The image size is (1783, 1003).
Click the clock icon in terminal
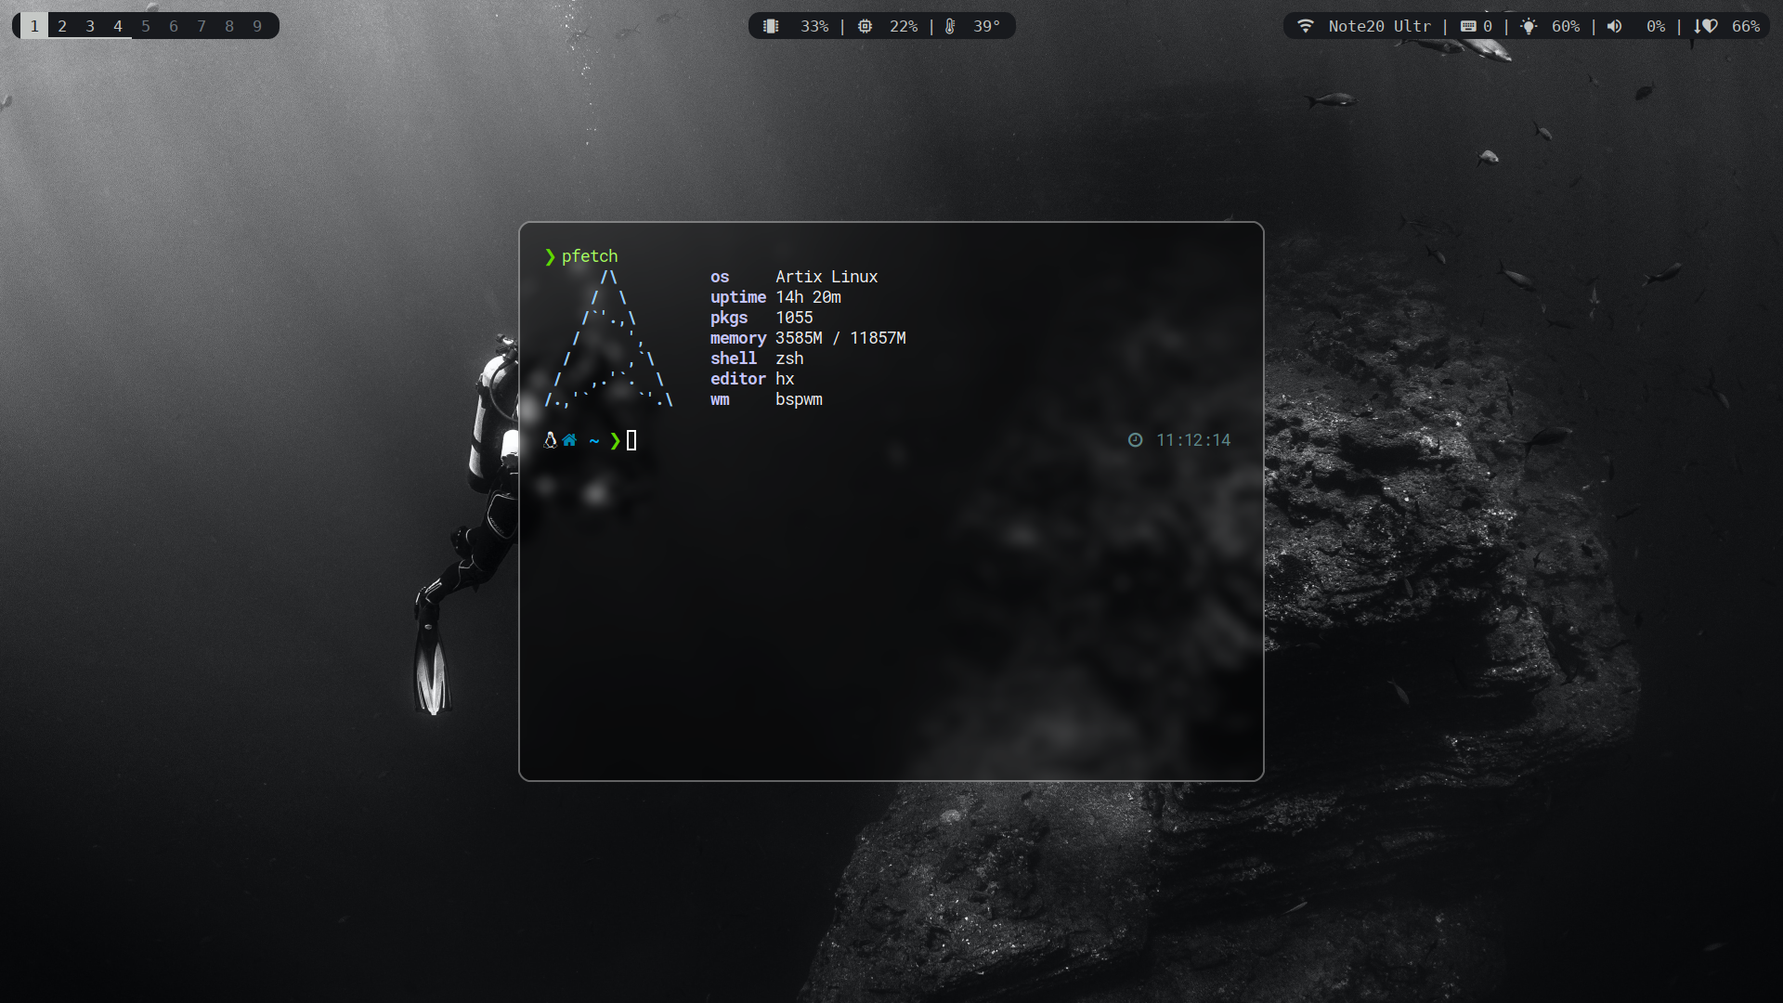click(1135, 440)
